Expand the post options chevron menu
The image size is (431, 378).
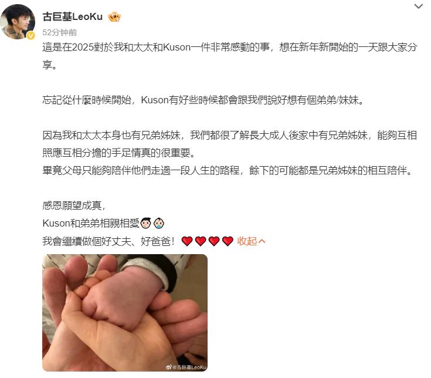point(418,6)
